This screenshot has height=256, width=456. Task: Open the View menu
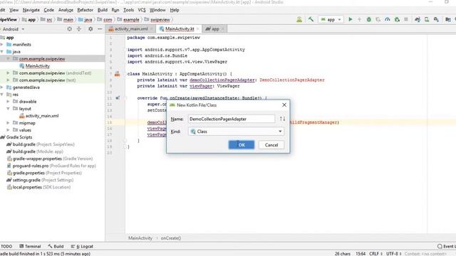(14, 10)
